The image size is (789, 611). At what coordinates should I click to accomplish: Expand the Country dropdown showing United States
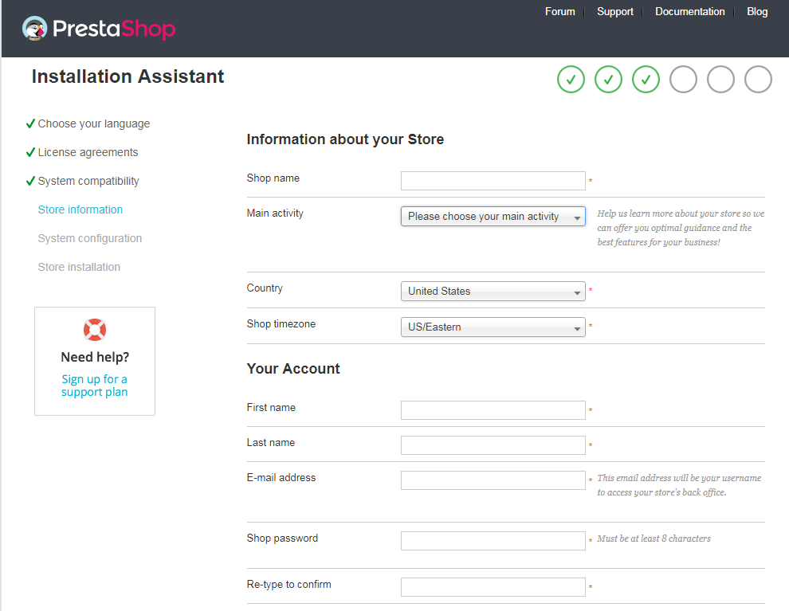coord(493,292)
